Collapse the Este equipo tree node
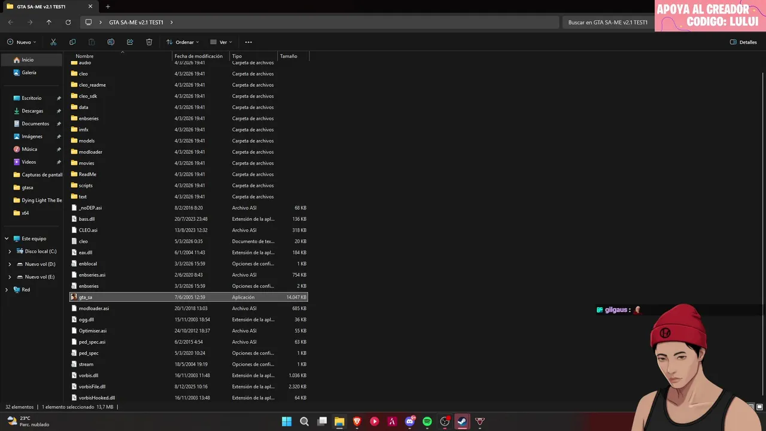This screenshot has height=431, width=766. 7,239
